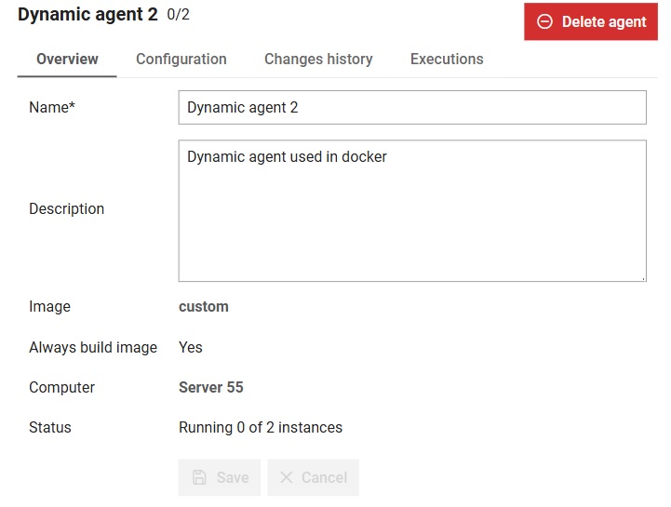This screenshot has width=671, height=507.
Task: Hit the Cancel button text
Action: 324,477
